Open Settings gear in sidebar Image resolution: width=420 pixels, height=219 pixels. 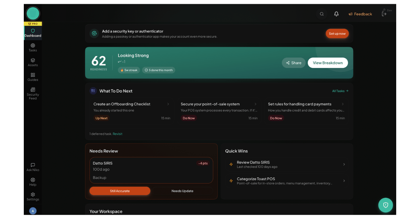(33, 195)
